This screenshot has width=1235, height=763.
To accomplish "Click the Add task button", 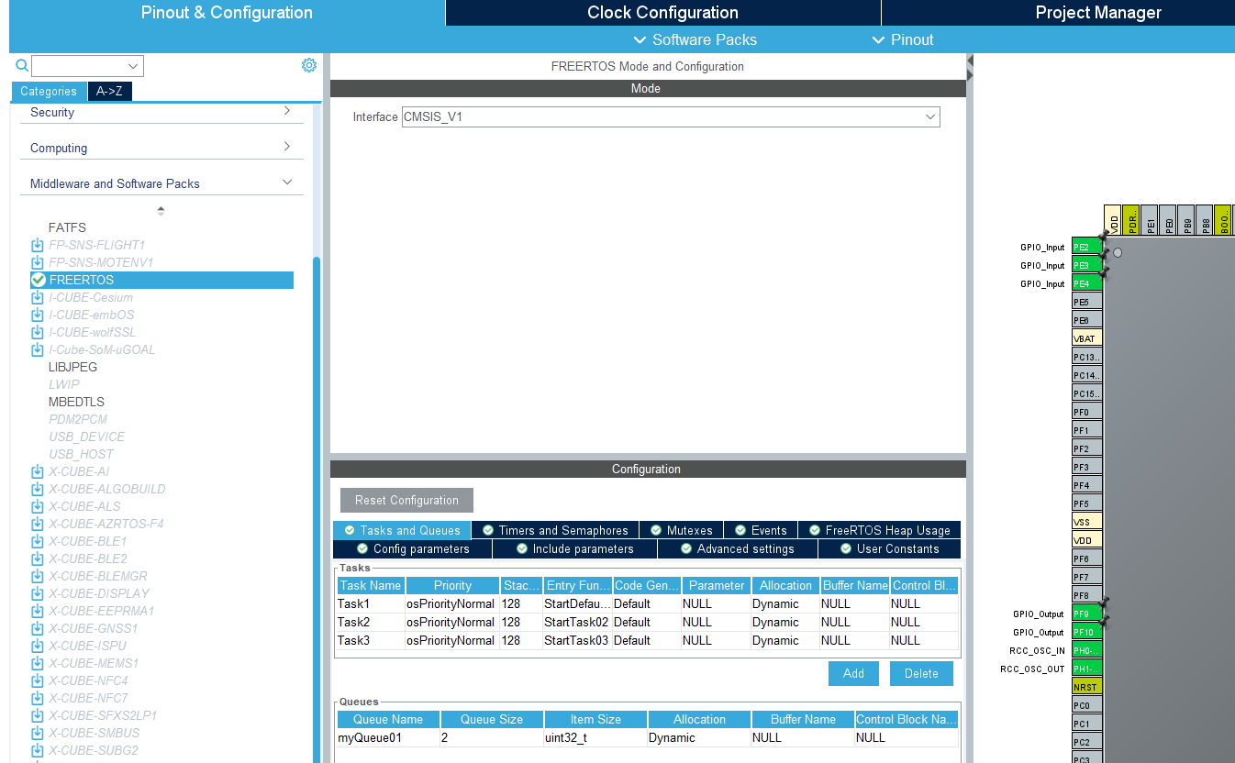I will click(853, 673).
